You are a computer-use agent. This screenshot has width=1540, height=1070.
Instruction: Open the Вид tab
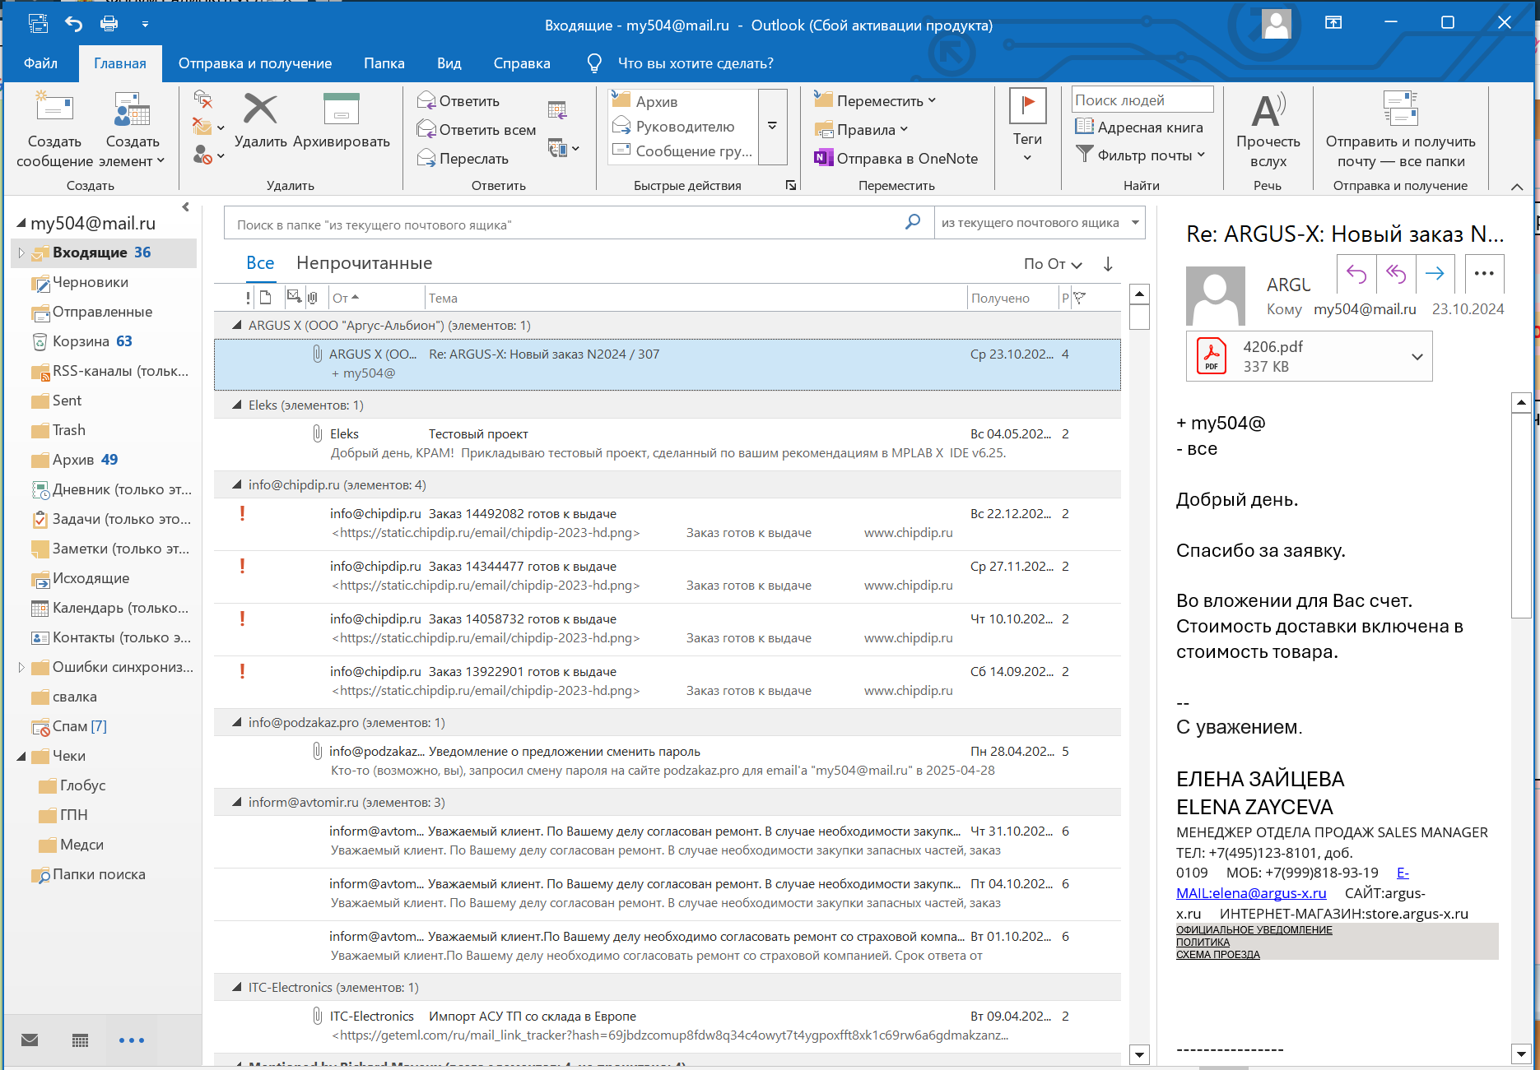tap(449, 63)
